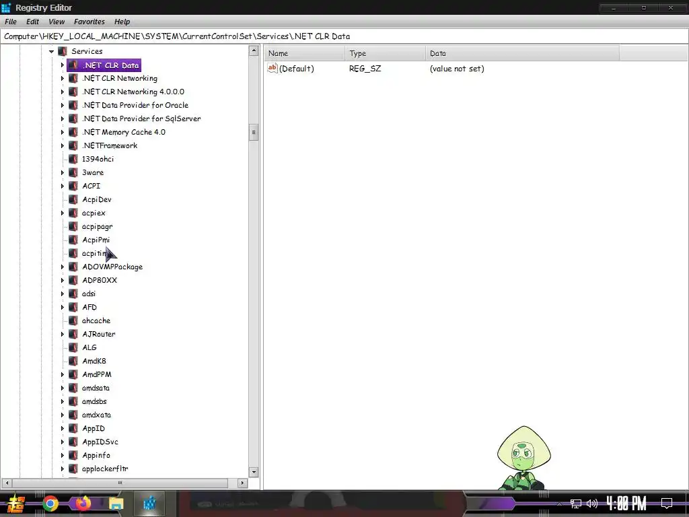Select the amdsata key
The width and height of the screenshot is (689, 517).
pos(96,388)
